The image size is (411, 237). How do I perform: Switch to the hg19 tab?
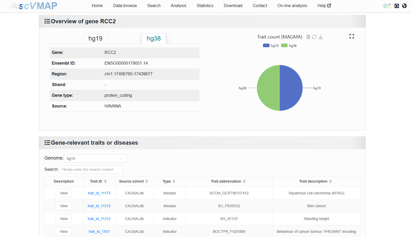tap(95, 38)
